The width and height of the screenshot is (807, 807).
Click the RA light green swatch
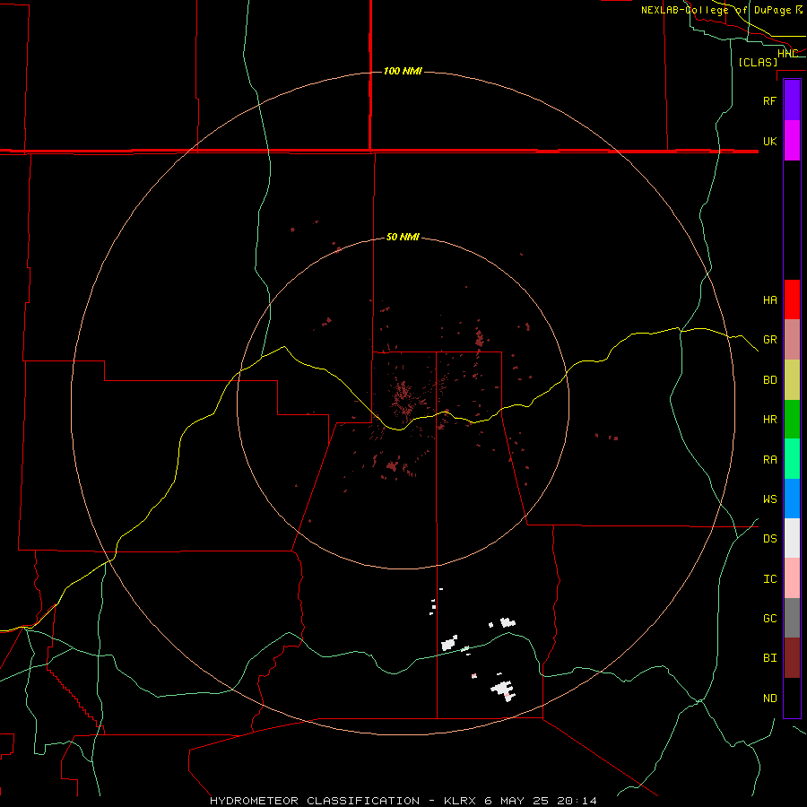792,459
